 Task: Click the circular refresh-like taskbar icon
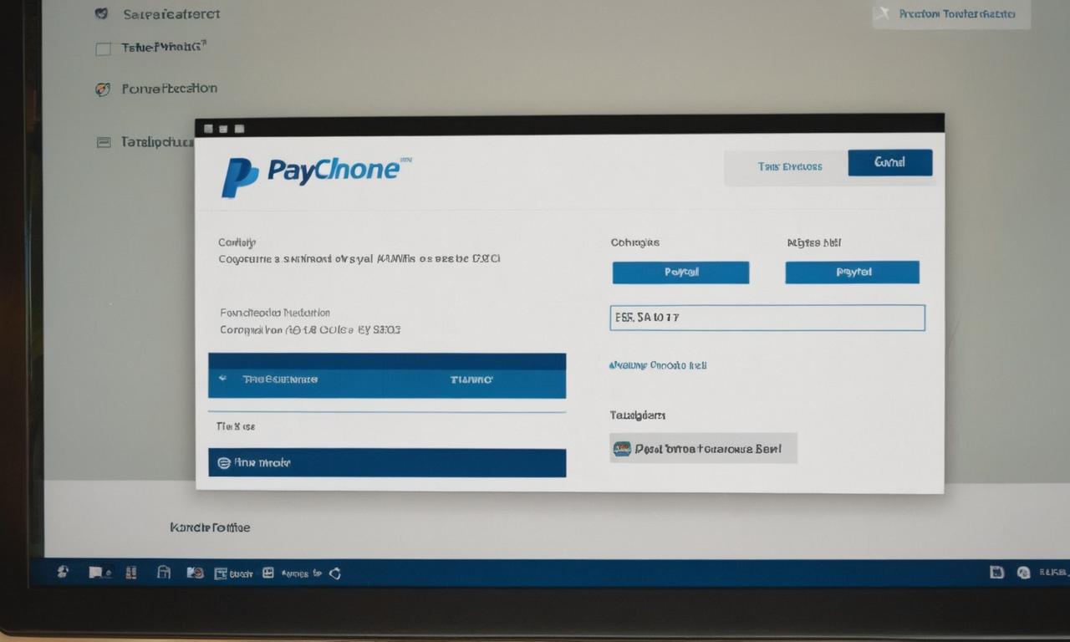[x=335, y=573]
